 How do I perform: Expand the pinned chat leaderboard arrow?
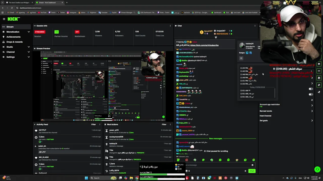pos(216,37)
